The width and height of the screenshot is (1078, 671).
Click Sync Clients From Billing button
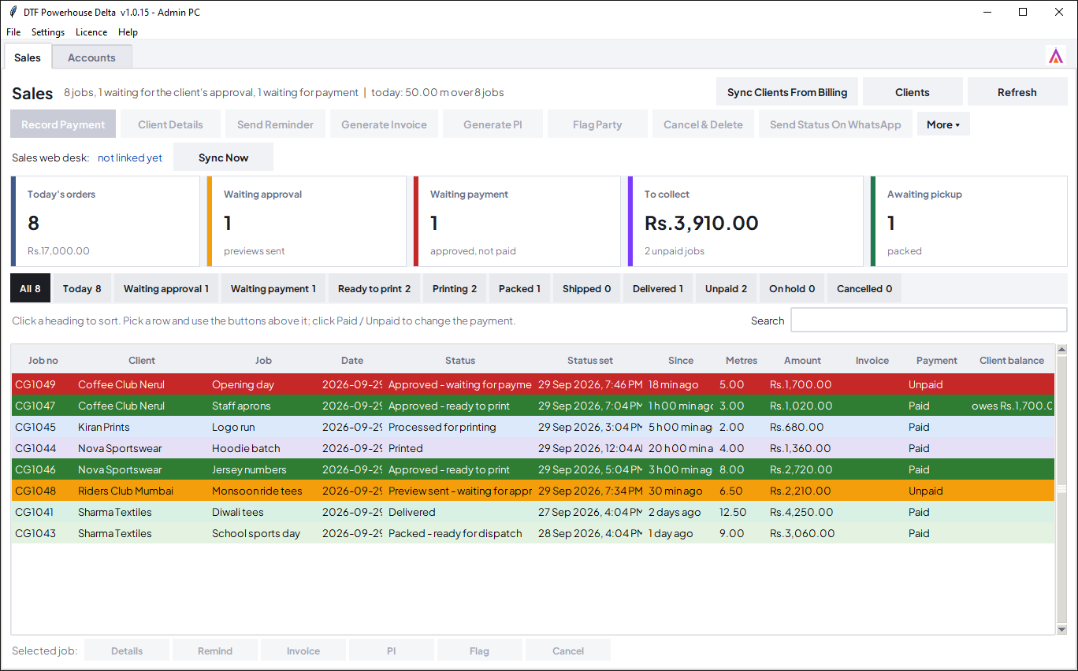click(x=787, y=92)
